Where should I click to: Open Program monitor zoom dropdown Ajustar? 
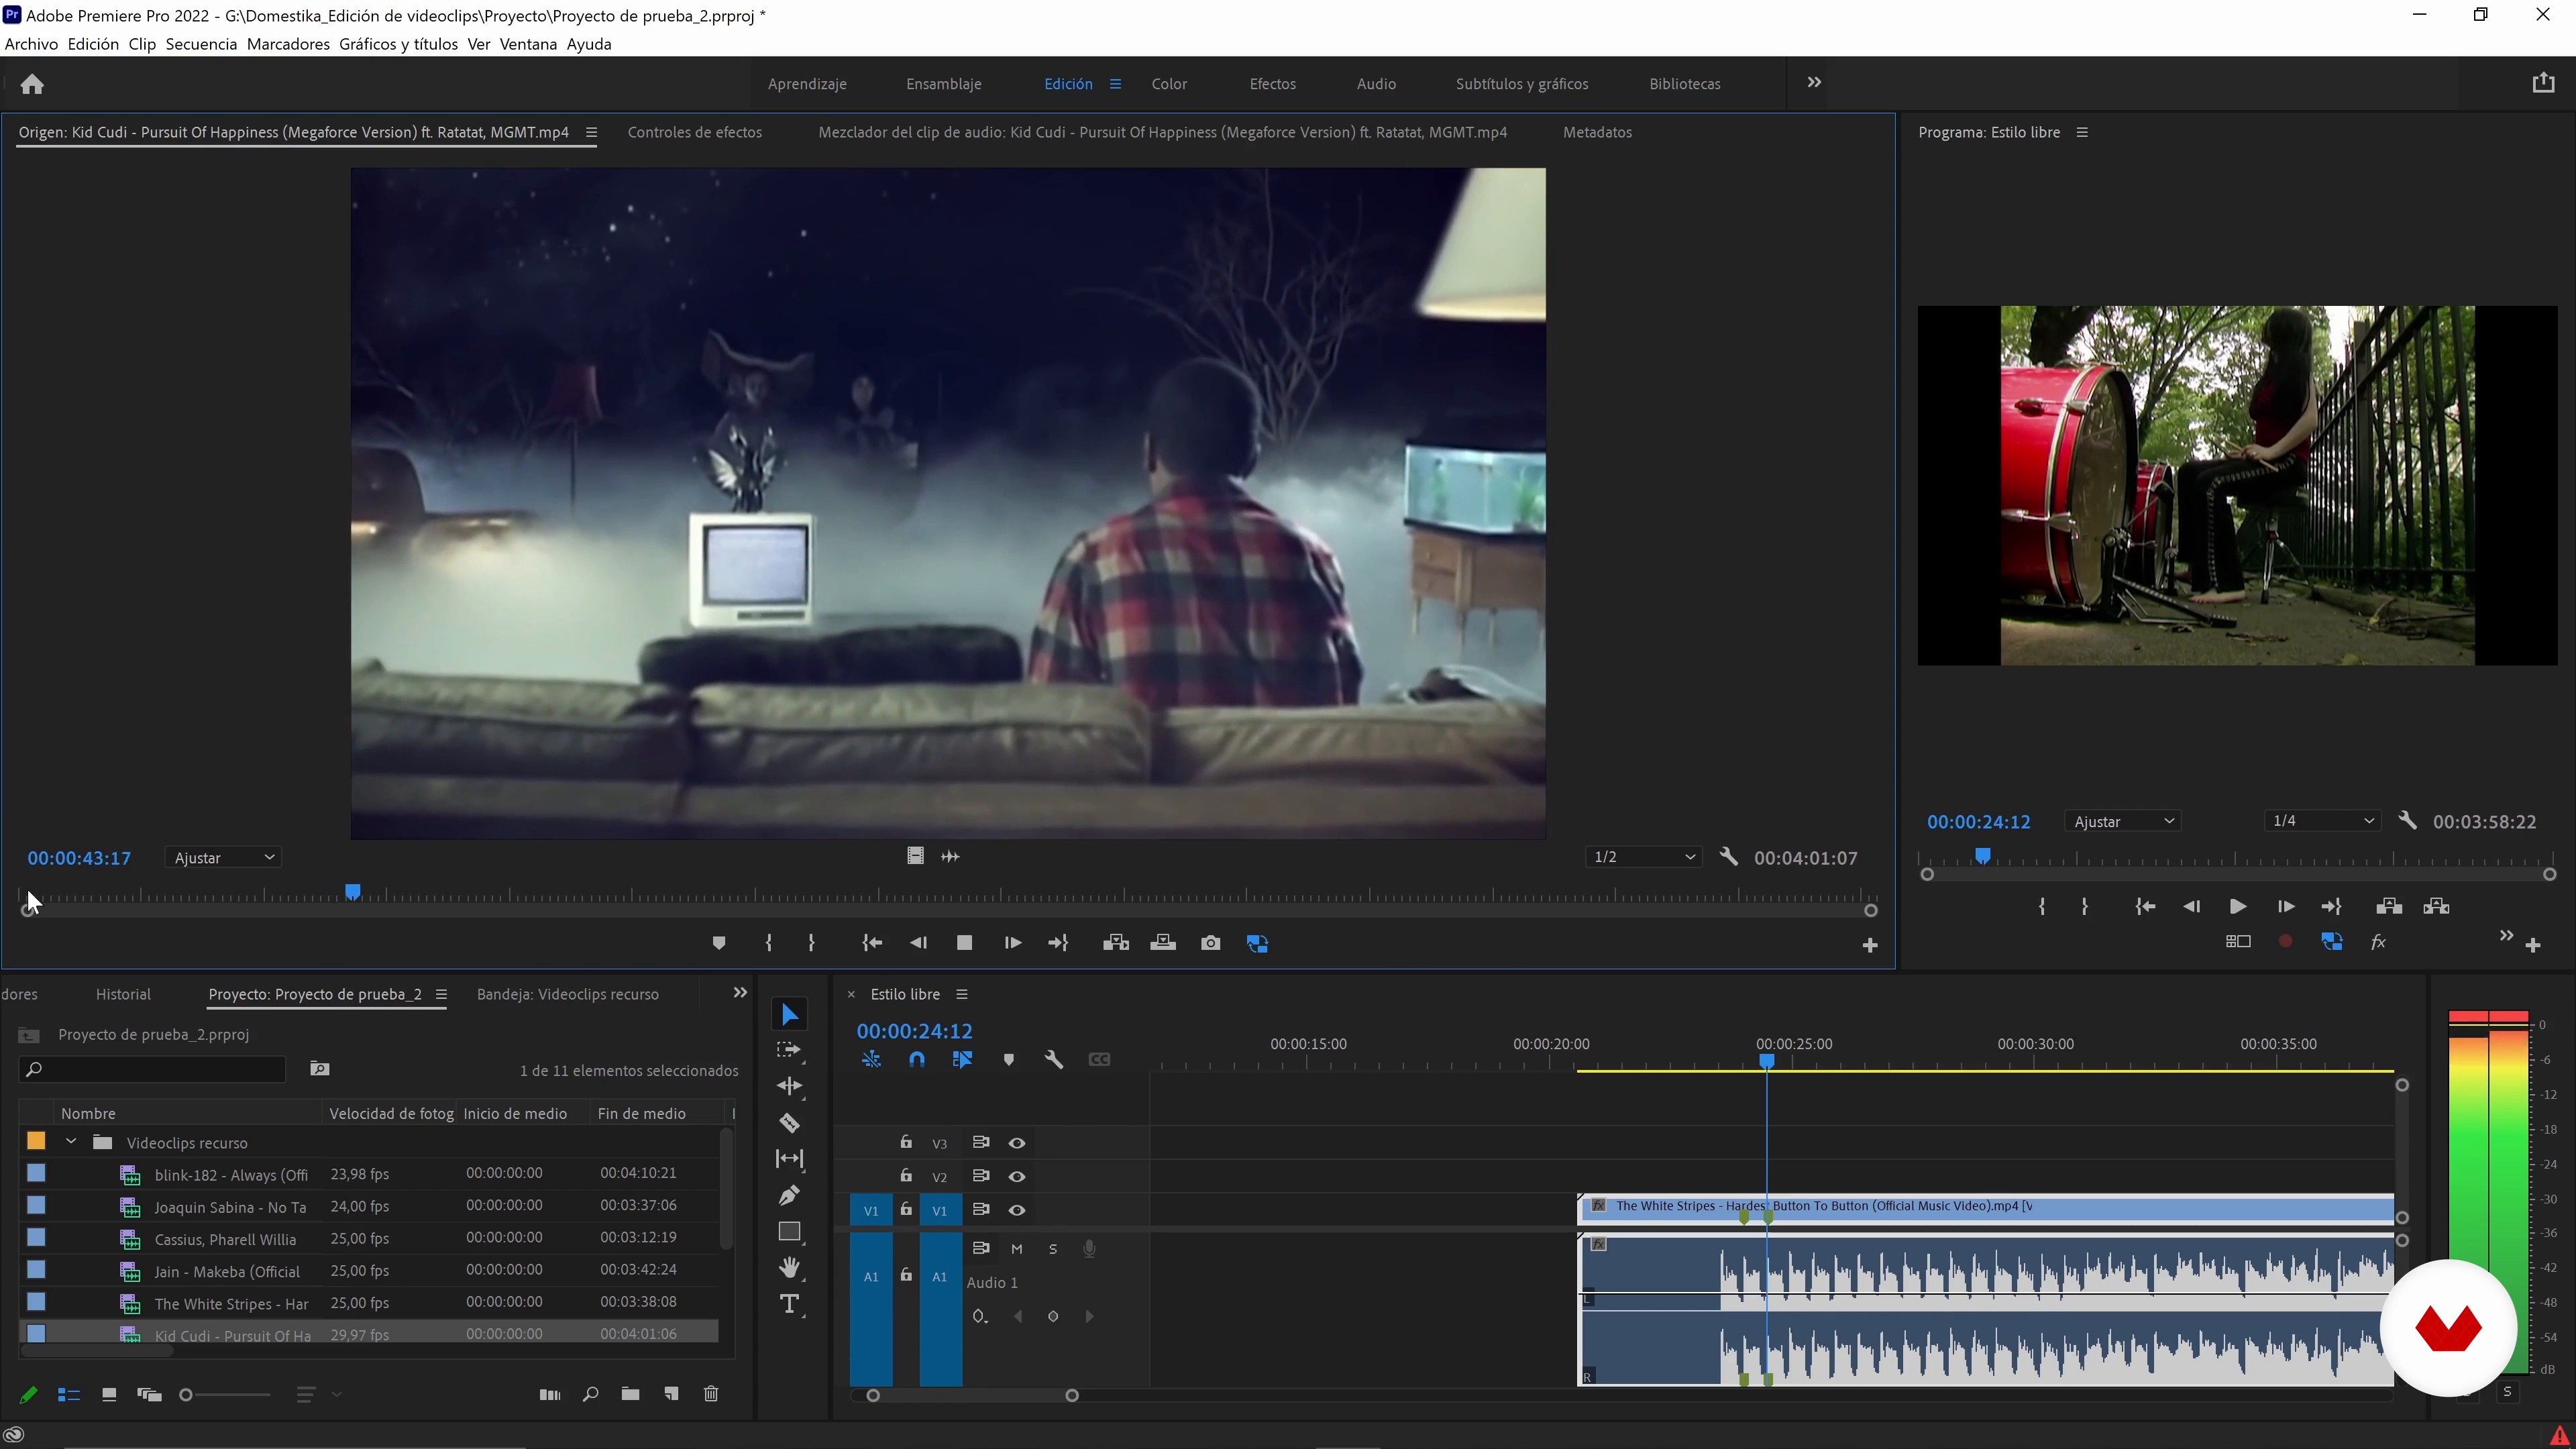2123,821
